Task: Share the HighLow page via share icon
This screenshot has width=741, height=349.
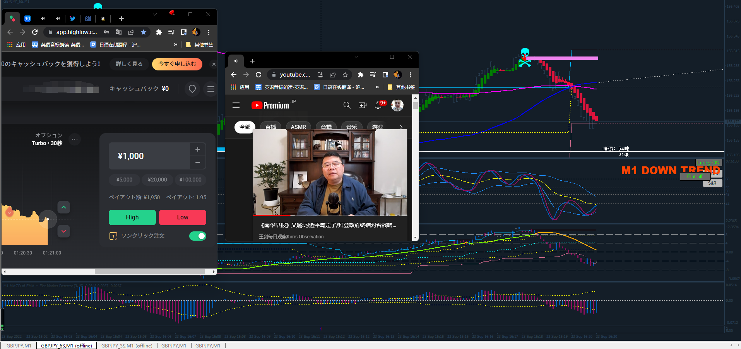Action: click(131, 32)
